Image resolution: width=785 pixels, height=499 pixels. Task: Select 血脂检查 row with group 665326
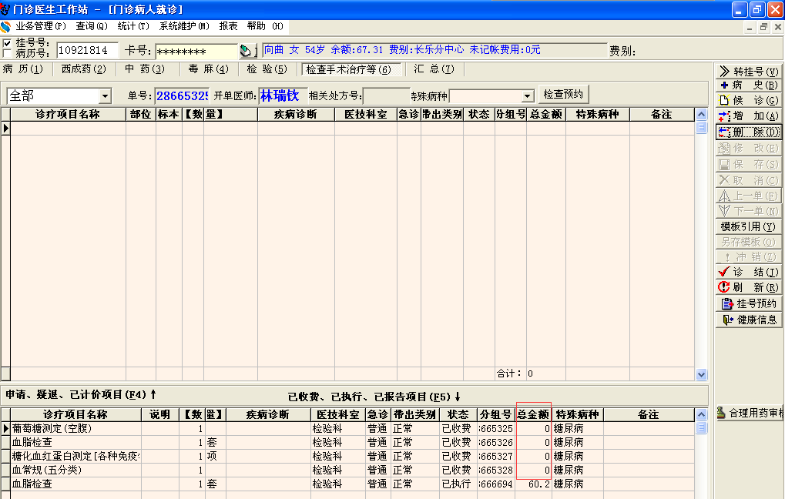[x=347, y=443]
